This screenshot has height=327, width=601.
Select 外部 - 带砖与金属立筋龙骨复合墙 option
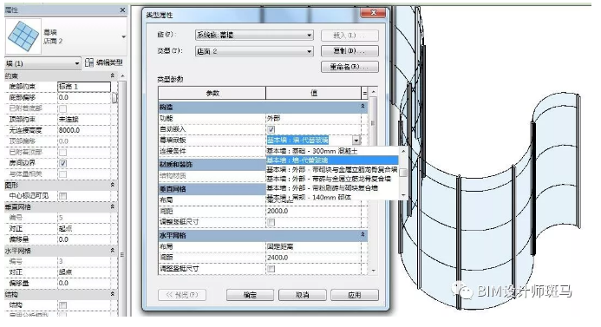pos(333,179)
